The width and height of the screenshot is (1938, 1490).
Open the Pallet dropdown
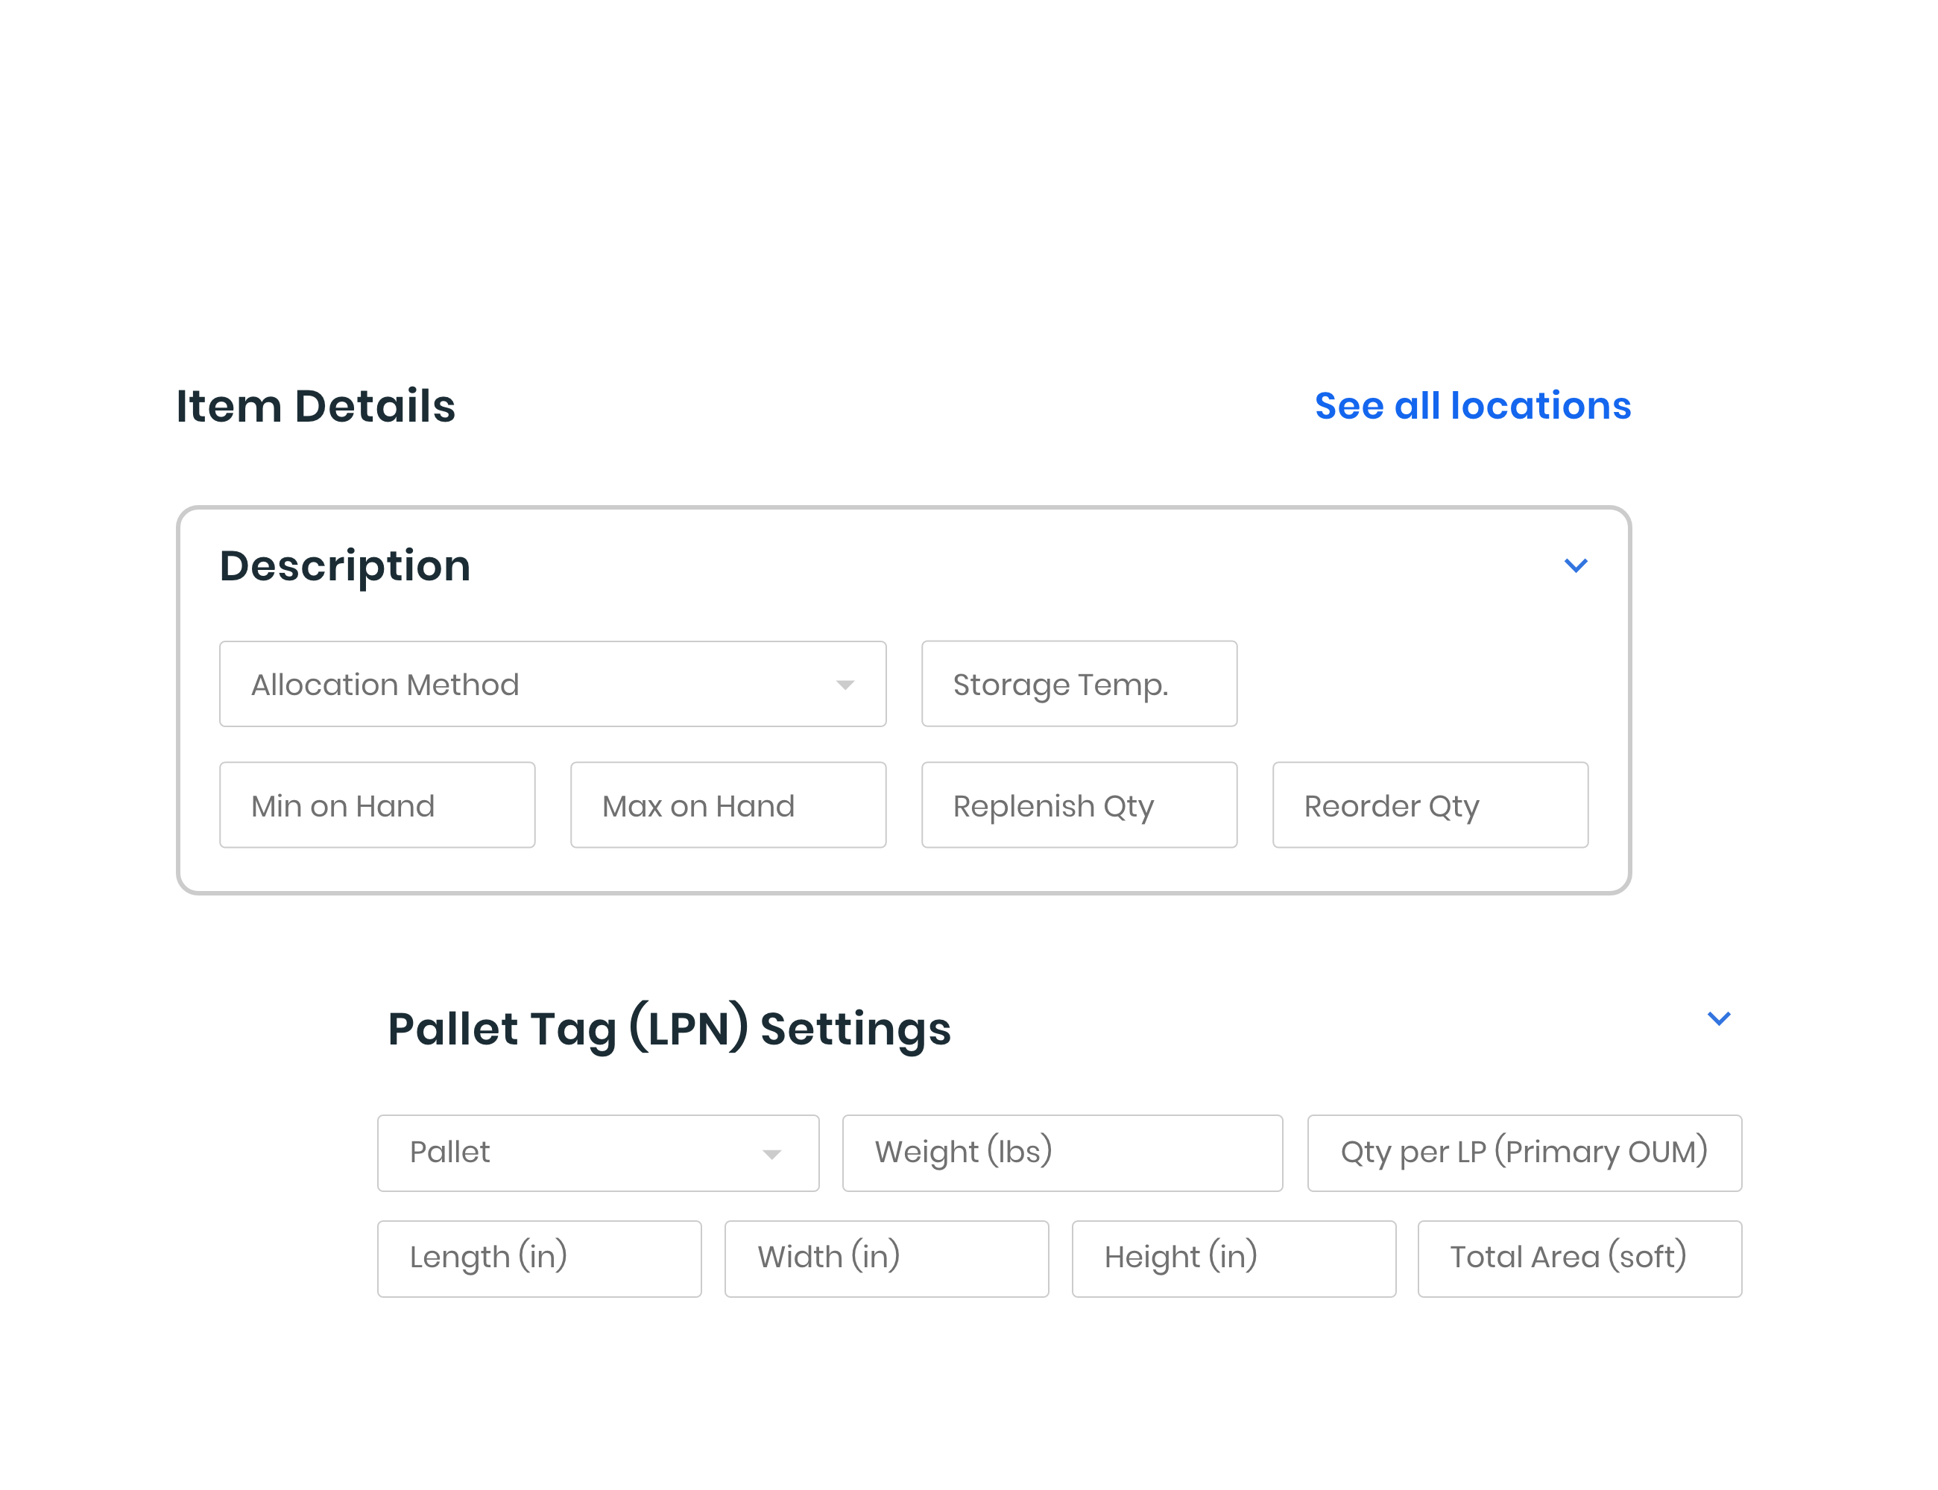tap(597, 1153)
